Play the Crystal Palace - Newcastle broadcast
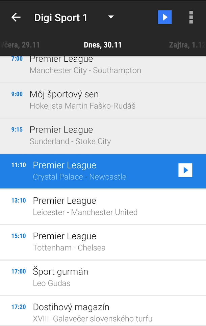The height and width of the screenshot is (326, 206). pyautogui.click(x=185, y=170)
